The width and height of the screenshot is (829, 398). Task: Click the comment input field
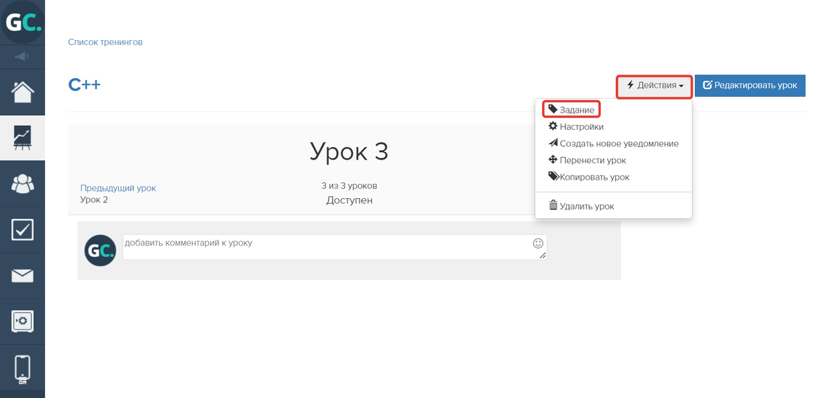[x=325, y=247]
